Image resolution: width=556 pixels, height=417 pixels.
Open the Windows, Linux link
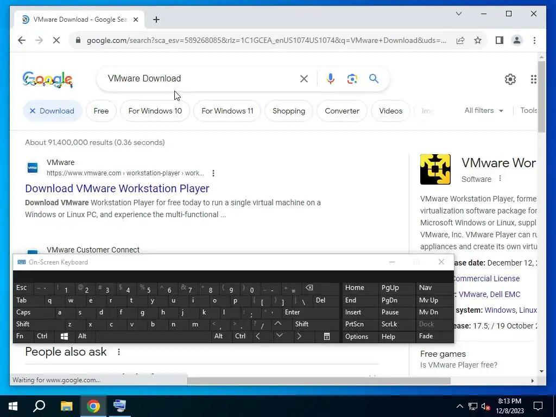click(510, 310)
